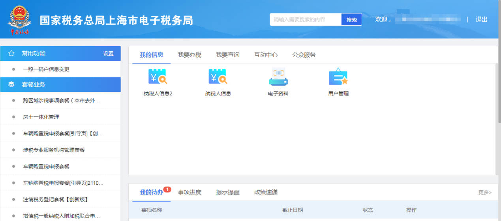
Task: Click the star icon beside 常用功能
Action: [x=11, y=53]
